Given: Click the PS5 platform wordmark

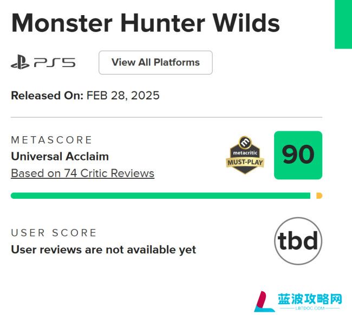Looking at the screenshot, I should 55,63.
